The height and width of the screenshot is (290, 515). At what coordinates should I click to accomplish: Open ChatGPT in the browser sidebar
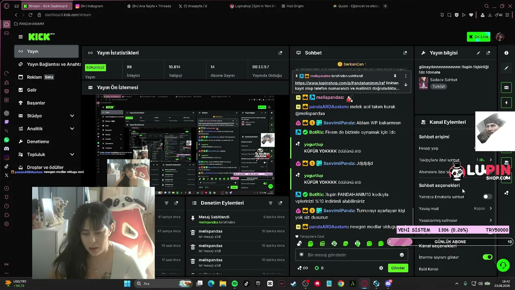(x=6, y=113)
